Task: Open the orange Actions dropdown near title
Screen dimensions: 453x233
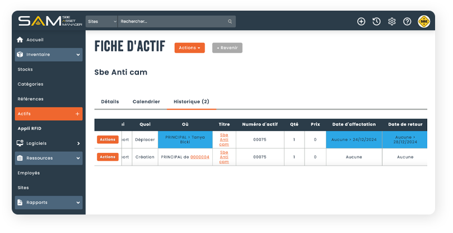Action: (x=189, y=48)
